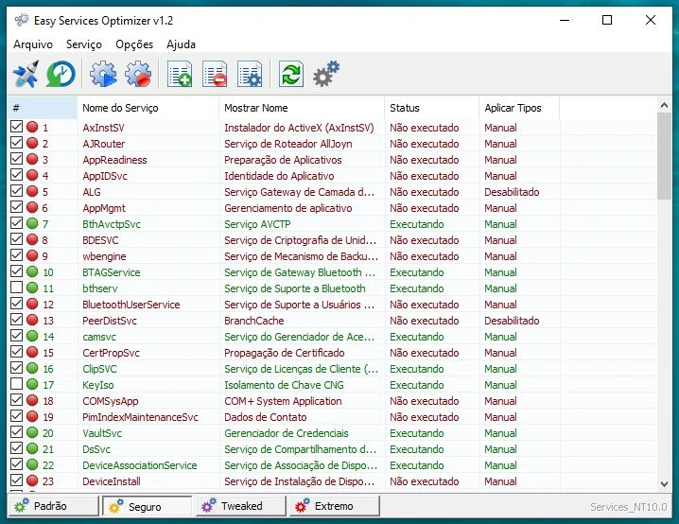The width and height of the screenshot is (679, 524).
Task: Sort by the # column header
Action: [43, 108]
